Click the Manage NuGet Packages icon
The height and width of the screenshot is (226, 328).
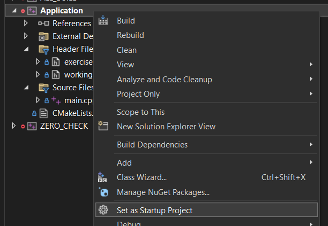[x=103, y=192]
